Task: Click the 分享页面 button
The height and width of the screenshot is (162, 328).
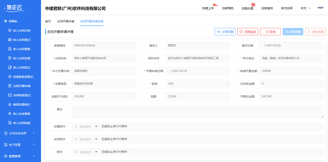Action: click(x=225, y=32)
